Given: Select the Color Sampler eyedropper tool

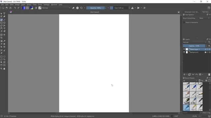Looking at the screenshot, I should point(4,41).
